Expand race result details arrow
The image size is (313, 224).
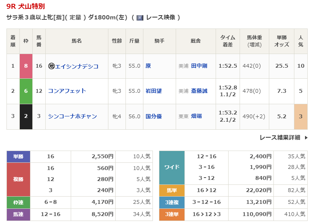[306, 138]
